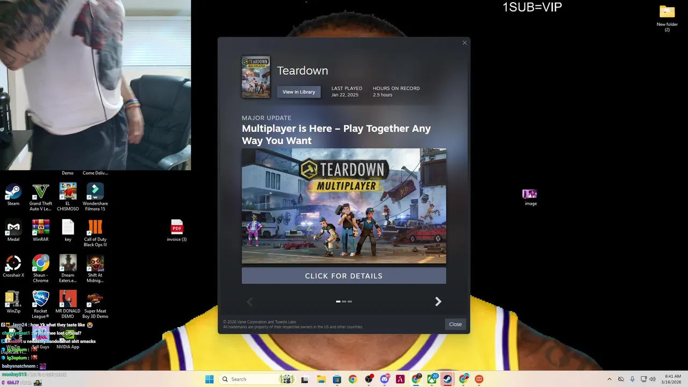Select the Rocket League desktop shortcut
The image size is (688, 387).
coord(40,305)
